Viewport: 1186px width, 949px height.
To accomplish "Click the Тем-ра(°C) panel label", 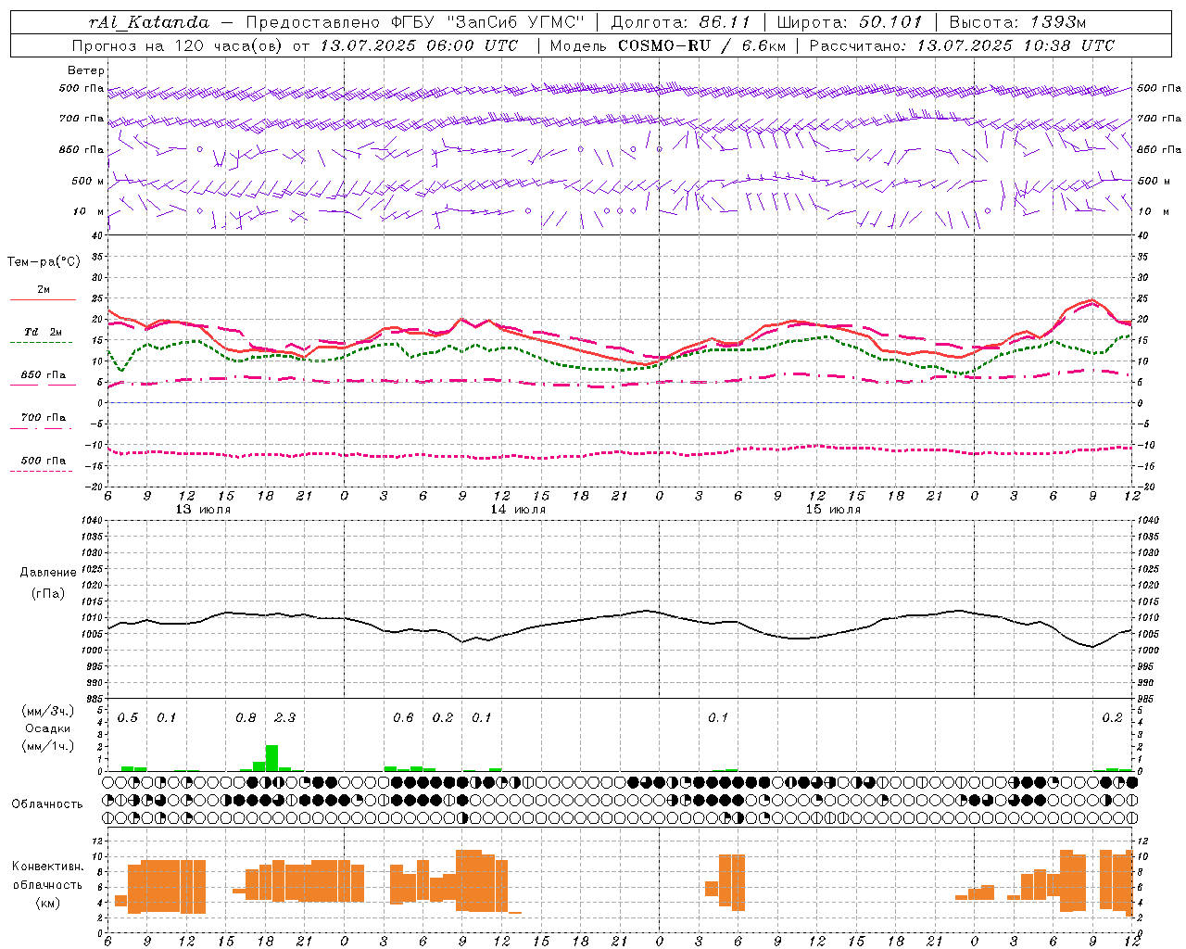I will tap(44, 262).
